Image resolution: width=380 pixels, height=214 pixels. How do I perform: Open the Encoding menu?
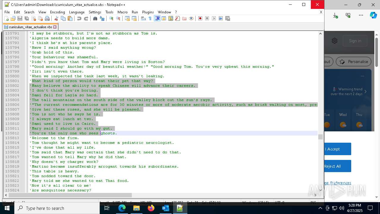tap(58, 12)
